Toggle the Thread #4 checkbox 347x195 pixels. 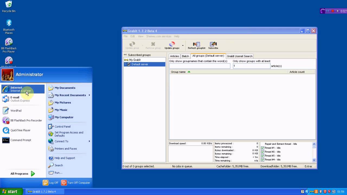(x=262, y=160)
